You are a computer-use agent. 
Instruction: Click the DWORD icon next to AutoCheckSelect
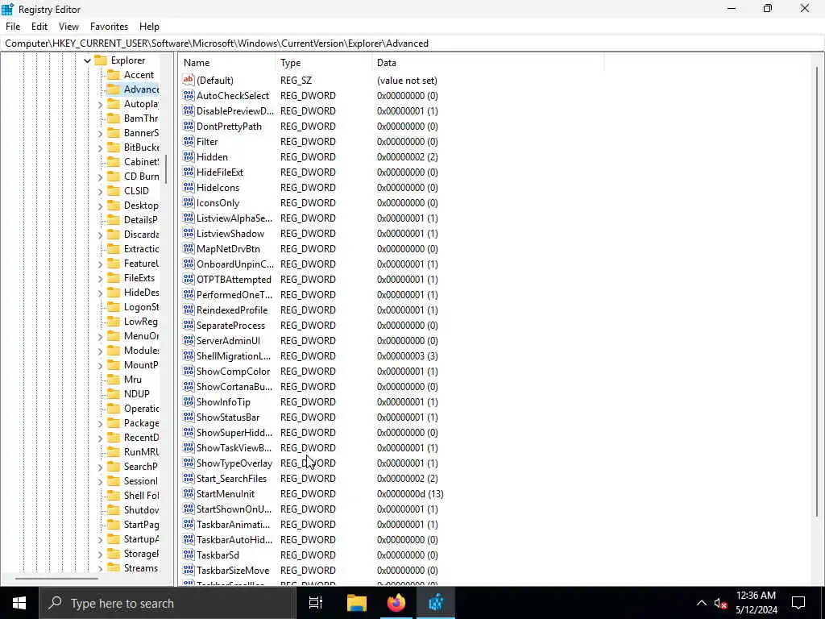(x=189, y=95)
